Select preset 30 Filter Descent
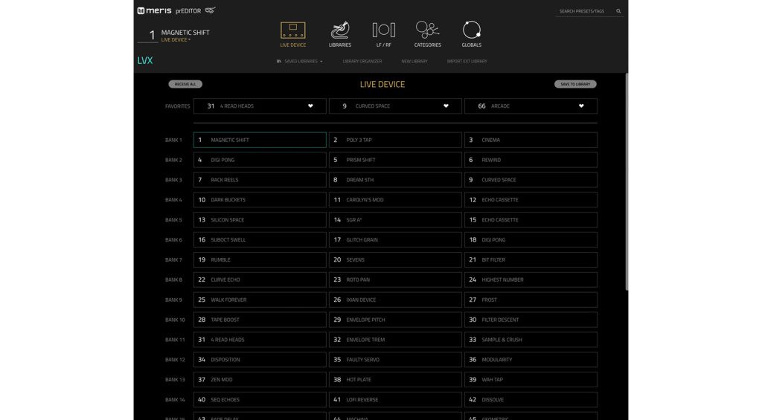This screenshot has height=420, width=762. [531, 320]
